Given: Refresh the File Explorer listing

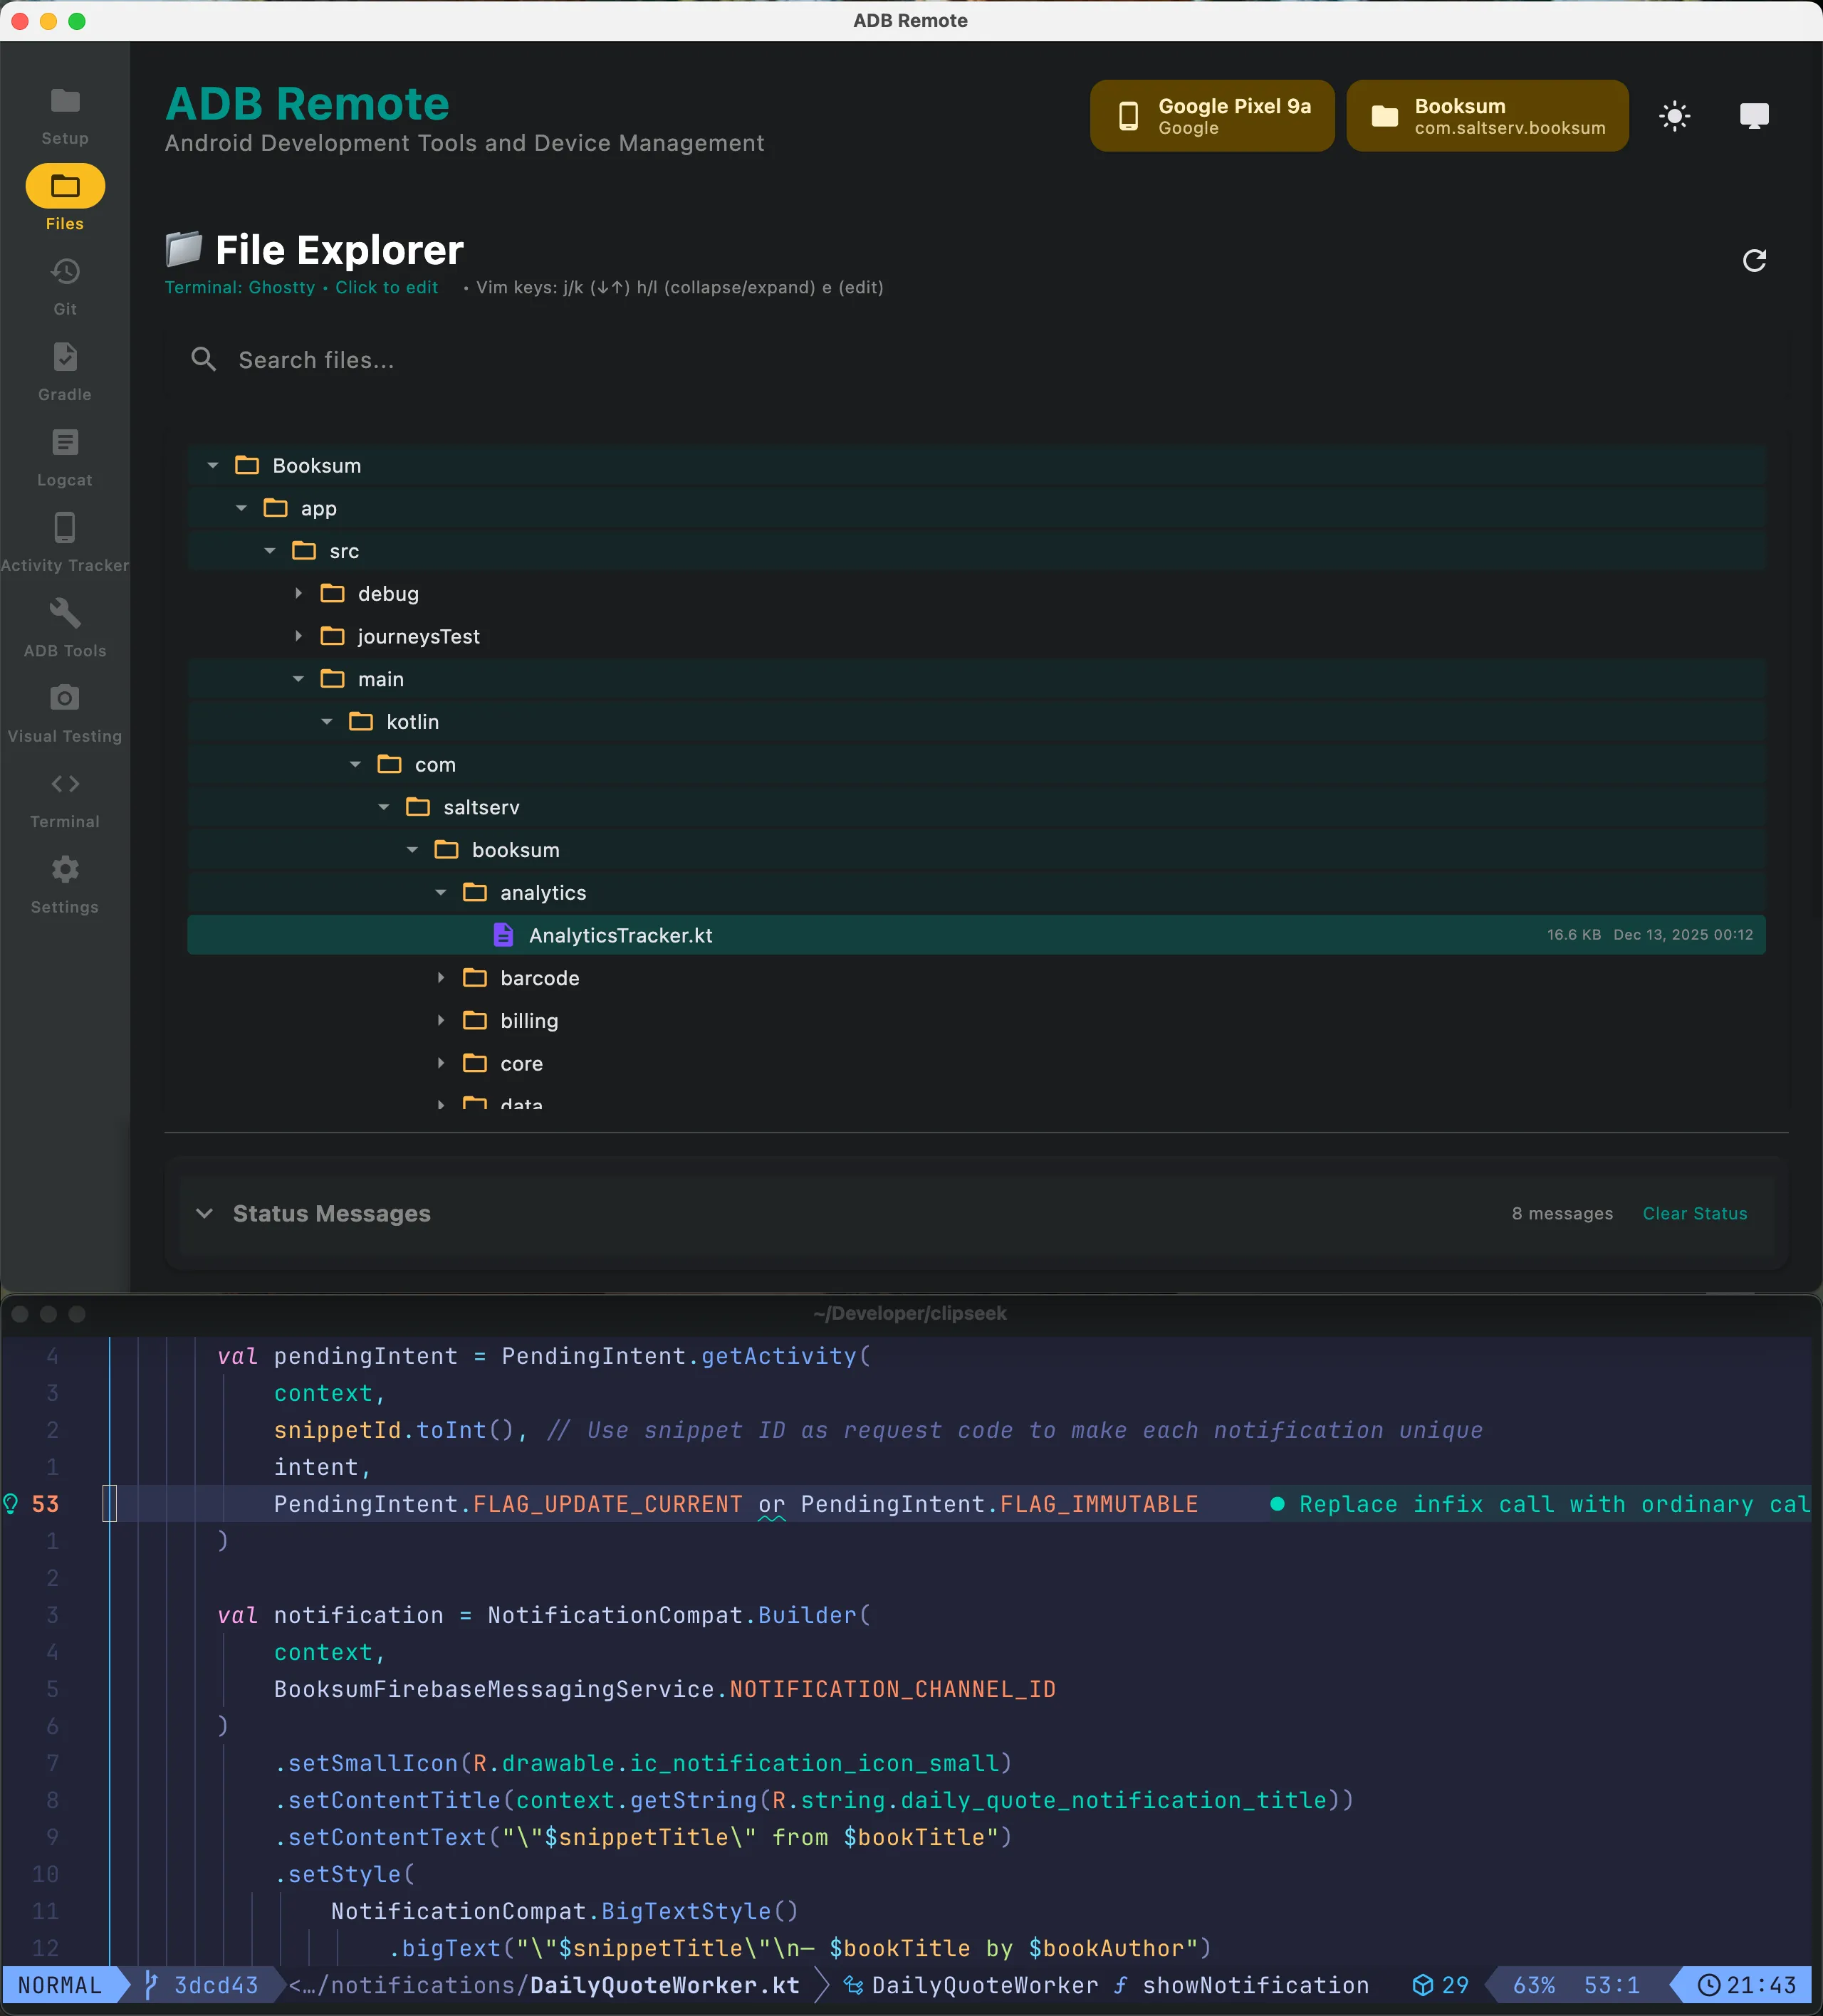Looking at the screenshot, I should click(1754, 260).
